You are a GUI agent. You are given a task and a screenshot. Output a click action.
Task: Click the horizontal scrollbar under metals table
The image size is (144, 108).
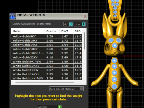[45, 83]
